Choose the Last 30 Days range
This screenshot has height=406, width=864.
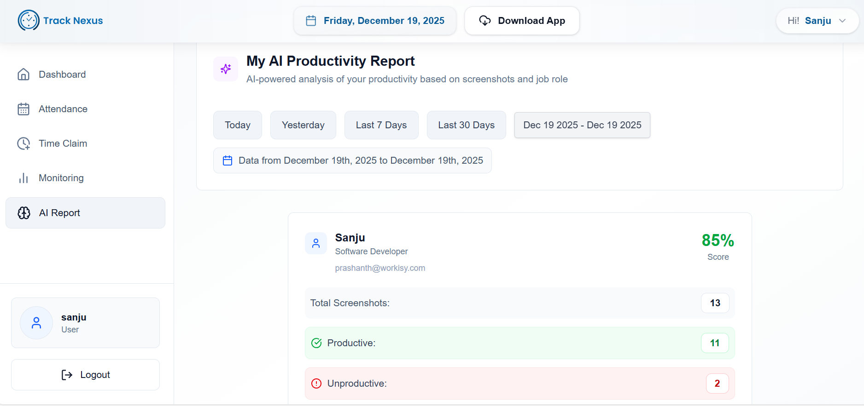click(x=466, y=125)
